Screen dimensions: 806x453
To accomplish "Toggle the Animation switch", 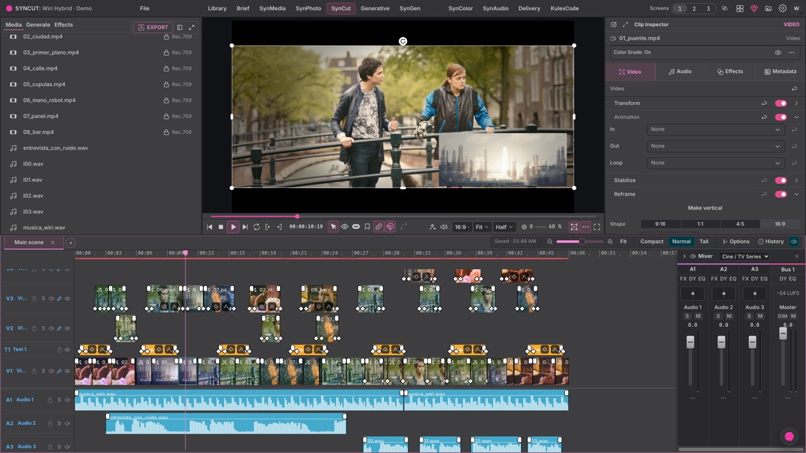I will pos(780,117).
